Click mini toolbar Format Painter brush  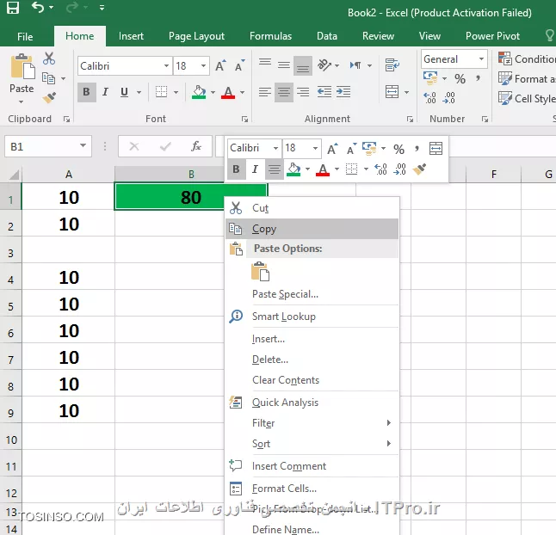(419, 169)
